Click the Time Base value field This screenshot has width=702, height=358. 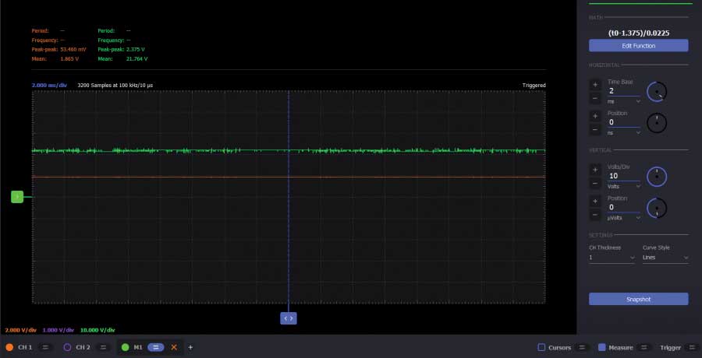pyautogui.click(x=623, y=91)
